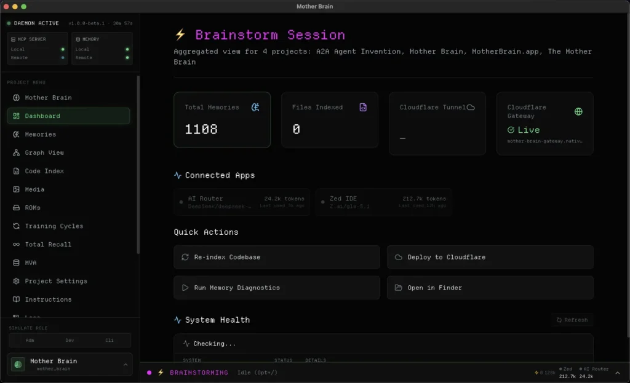
Task: Select the Cli simulate role option
Action: [110, 340]
